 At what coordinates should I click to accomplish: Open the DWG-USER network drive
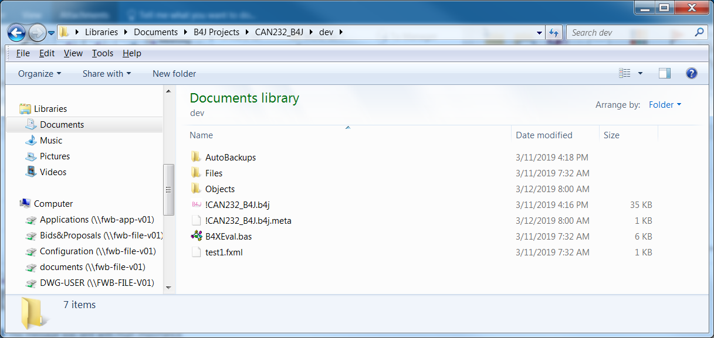97,283
